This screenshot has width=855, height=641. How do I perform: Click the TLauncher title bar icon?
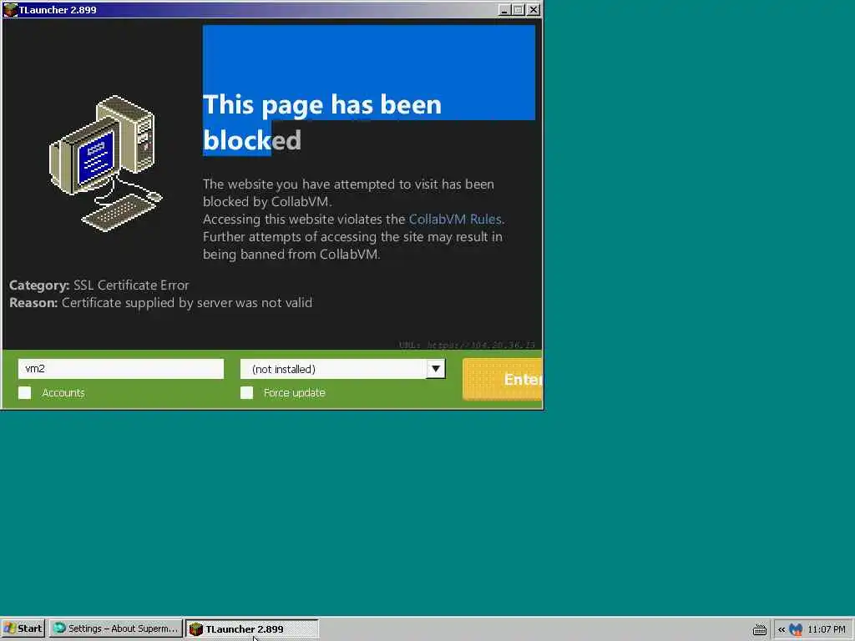point(10,10)
